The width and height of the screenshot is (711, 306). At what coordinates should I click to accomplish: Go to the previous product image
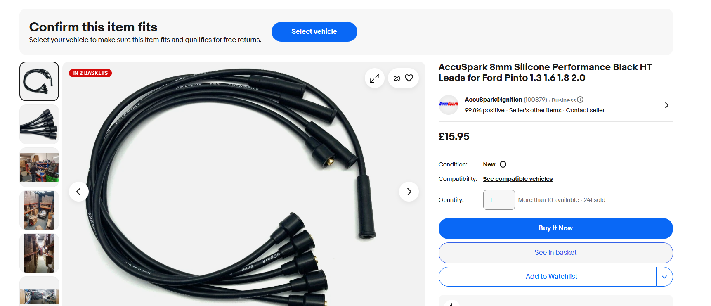(79, 192)
